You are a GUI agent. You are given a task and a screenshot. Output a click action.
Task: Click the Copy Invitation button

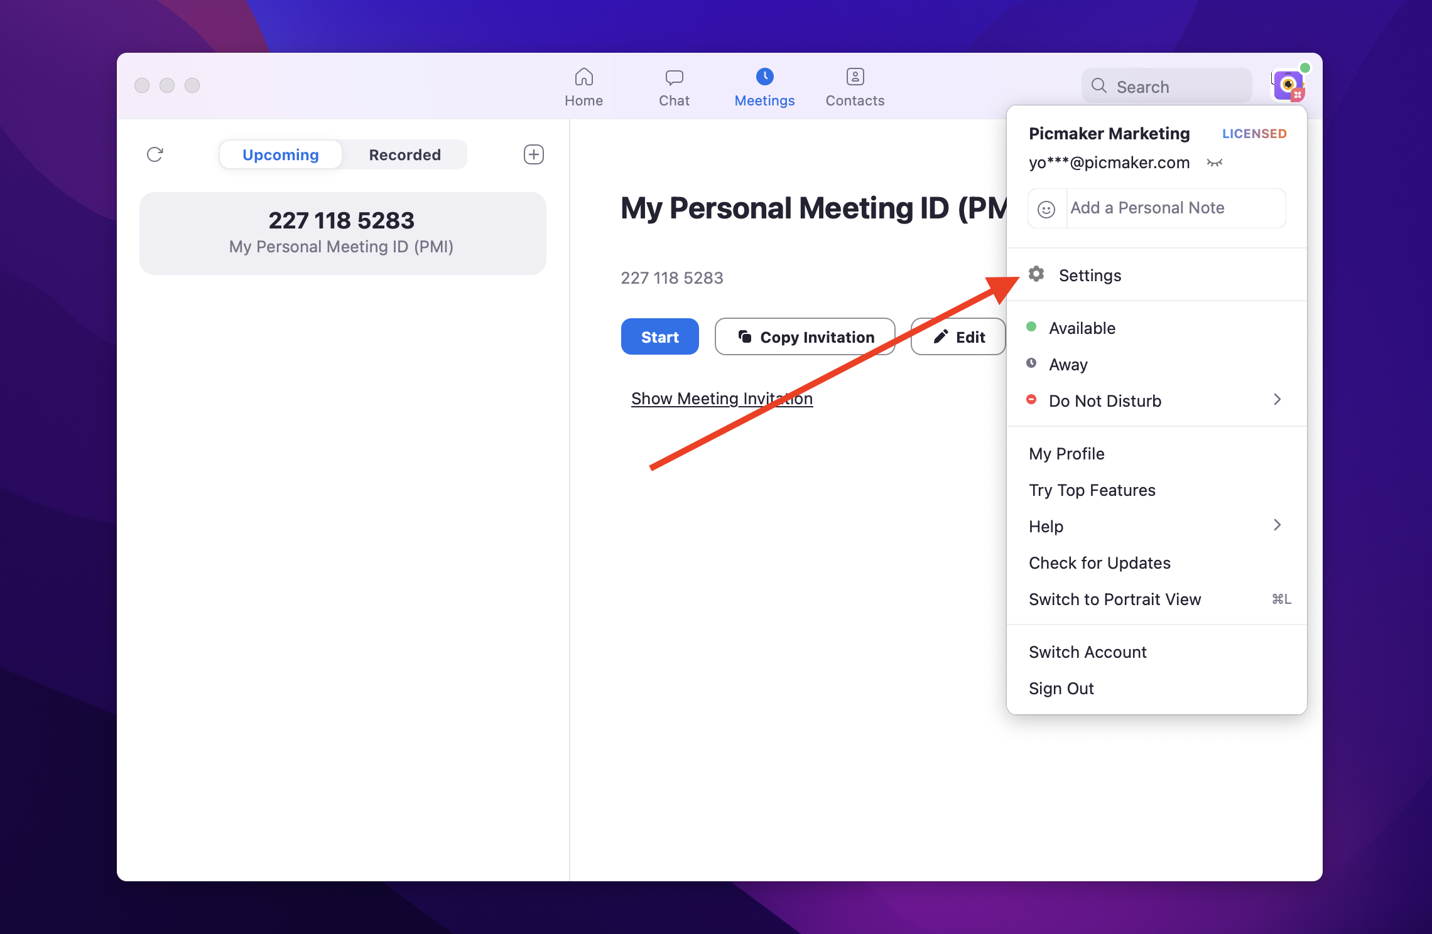[804, 336]
